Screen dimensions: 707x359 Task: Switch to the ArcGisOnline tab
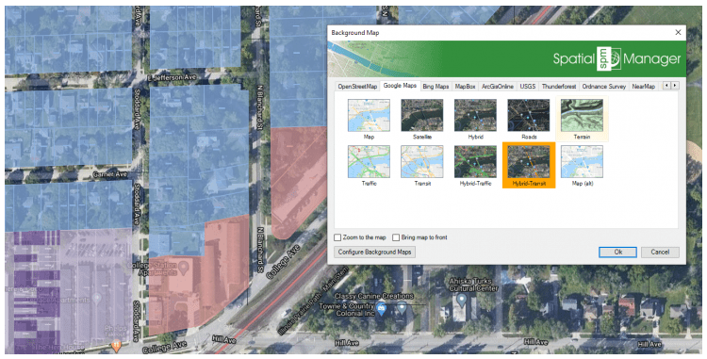click(x=498, y=87)
